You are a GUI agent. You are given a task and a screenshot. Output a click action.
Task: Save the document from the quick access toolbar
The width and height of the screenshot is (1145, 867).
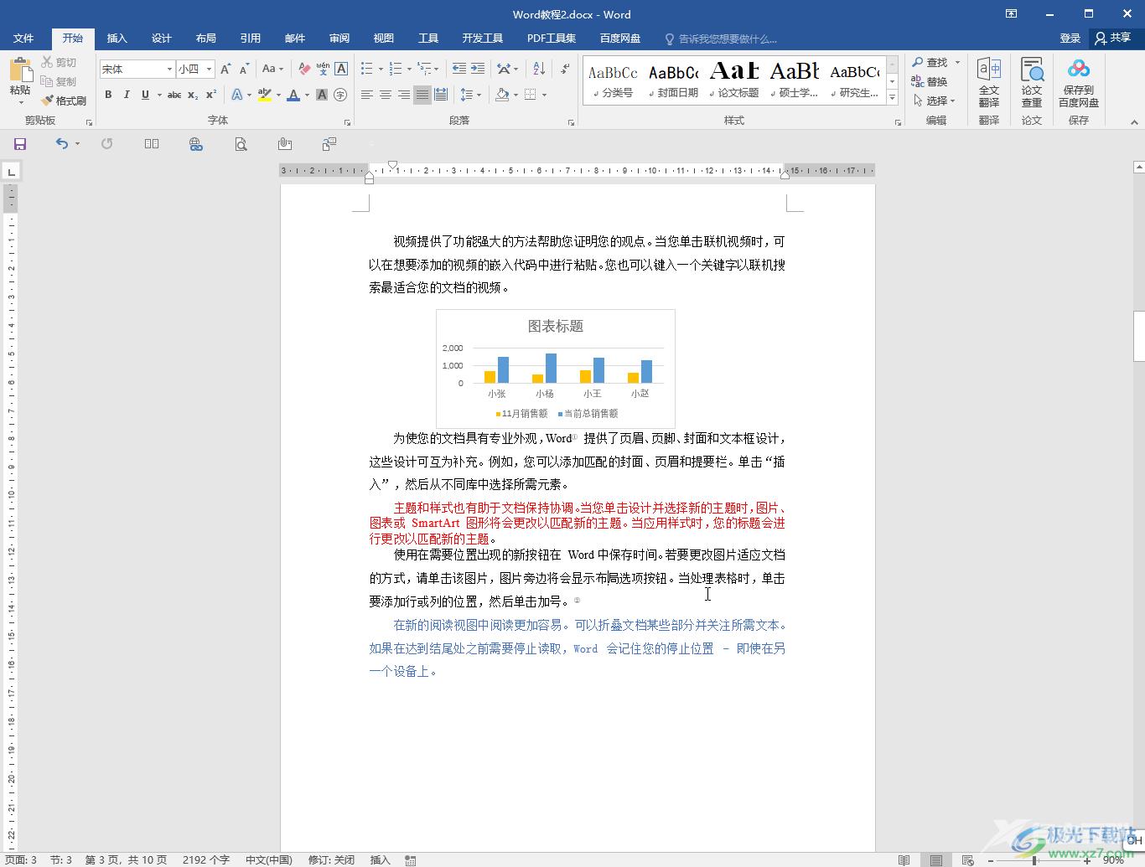(x=20, y=144)
